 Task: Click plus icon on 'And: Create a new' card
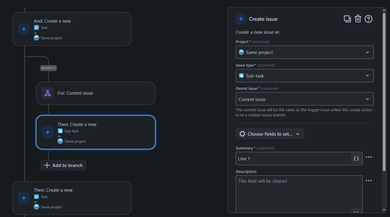click(24, 29)
